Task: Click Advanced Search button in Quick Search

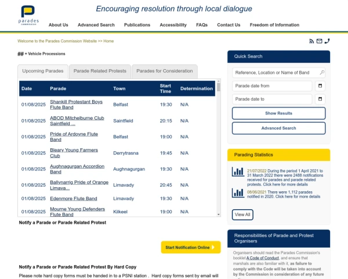Action: (279, 128)
